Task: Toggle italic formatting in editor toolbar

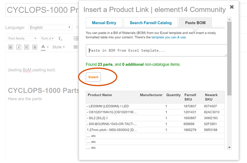Action: point(19,47)
